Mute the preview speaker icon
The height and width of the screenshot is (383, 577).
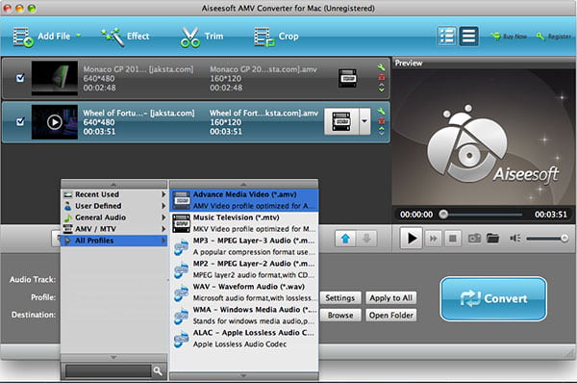click(x=514, y=239)
